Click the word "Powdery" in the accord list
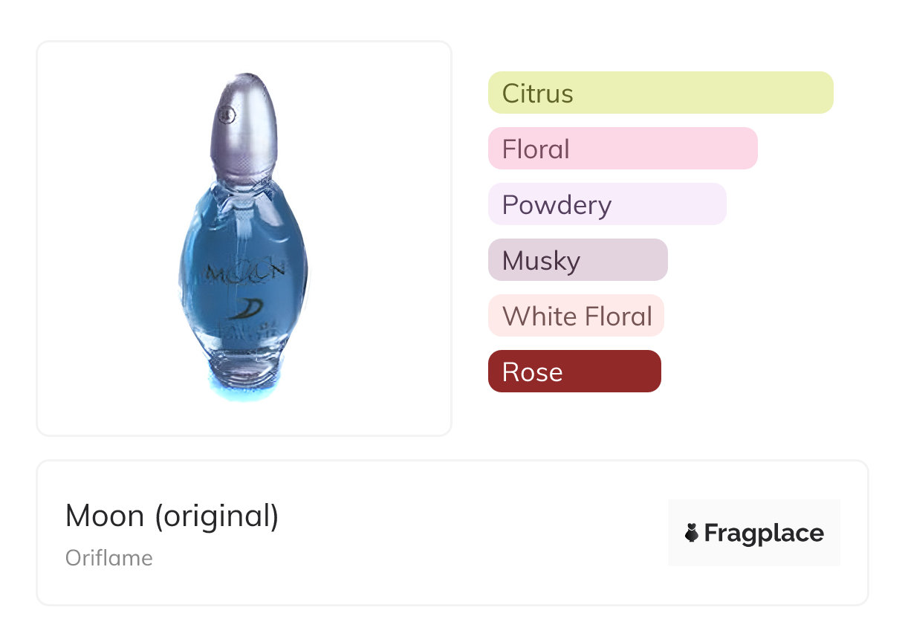 [x=557, y=204]
